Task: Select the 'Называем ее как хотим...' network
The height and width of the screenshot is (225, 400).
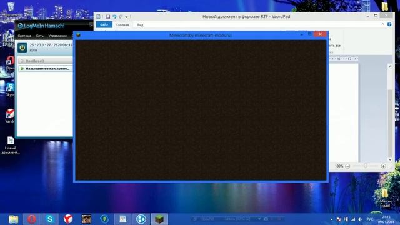Action: [46, 69]
